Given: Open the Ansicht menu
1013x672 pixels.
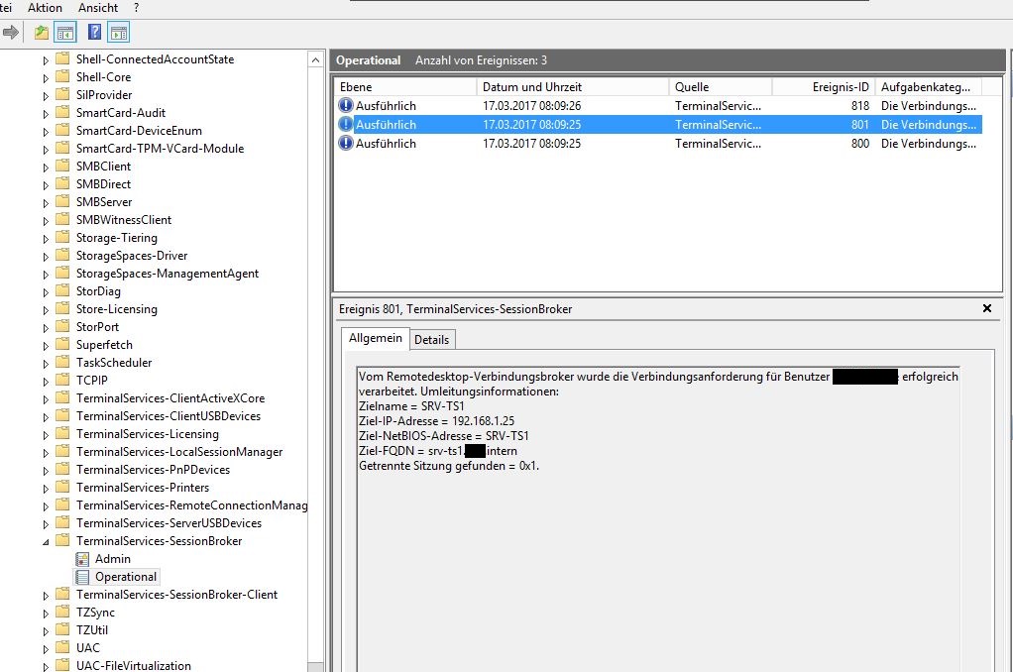Looking at the screenshot, I should [x=98, y=8].
